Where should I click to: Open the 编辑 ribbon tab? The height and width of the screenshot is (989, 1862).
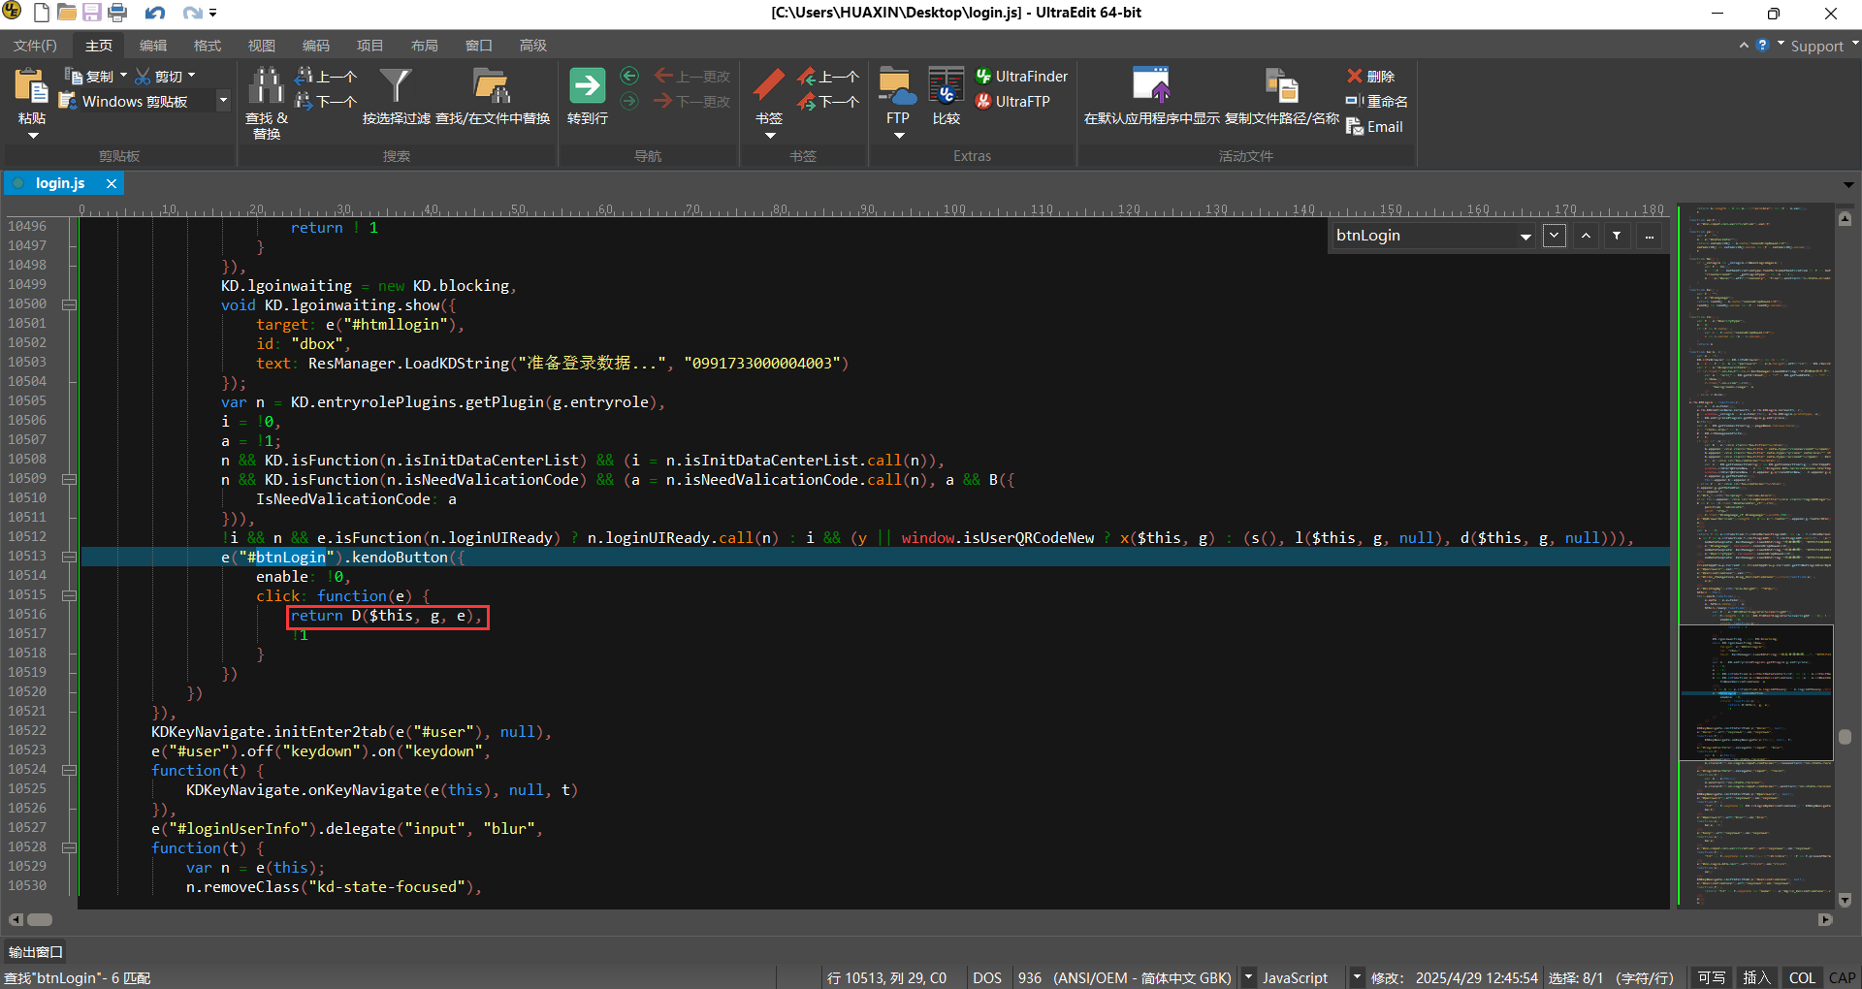click(x=153, y=46)
